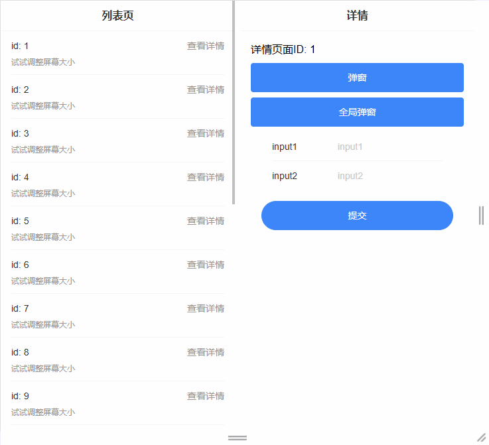489x445 pixels.
Task: Select the id: 5 list text
Action: [x=20, y=221]
